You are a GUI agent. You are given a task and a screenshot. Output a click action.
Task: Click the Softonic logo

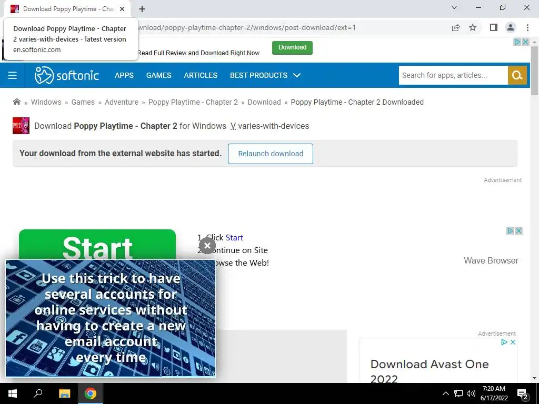(67, 75)
